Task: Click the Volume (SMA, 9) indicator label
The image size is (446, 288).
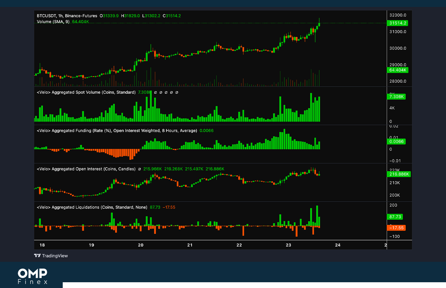Action: click(x=53, y=22)
